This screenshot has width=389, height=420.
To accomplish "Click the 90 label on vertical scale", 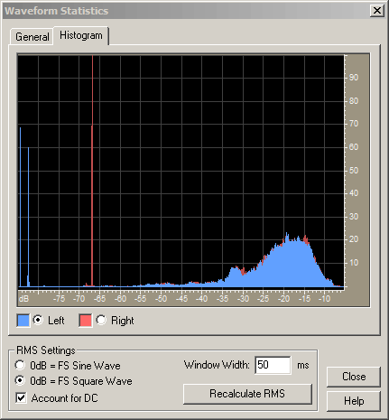I will [354, 78].
